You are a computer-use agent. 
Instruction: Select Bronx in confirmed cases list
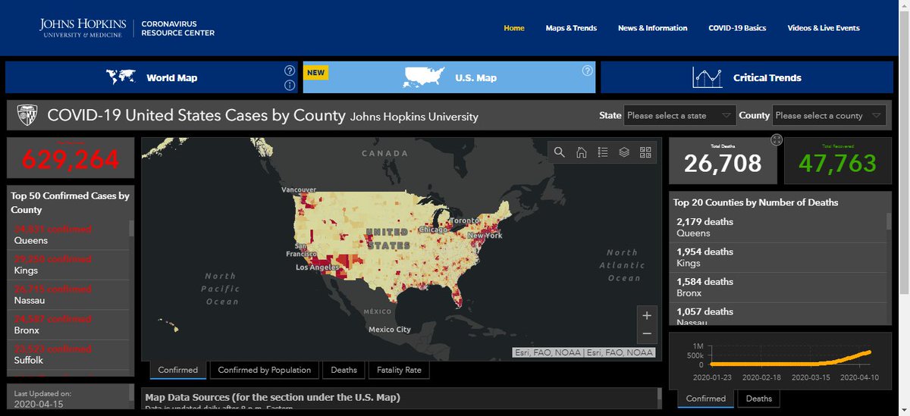tap(68, 324)
